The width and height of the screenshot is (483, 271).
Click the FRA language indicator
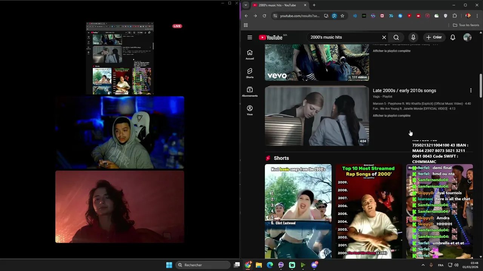[441, 265]
